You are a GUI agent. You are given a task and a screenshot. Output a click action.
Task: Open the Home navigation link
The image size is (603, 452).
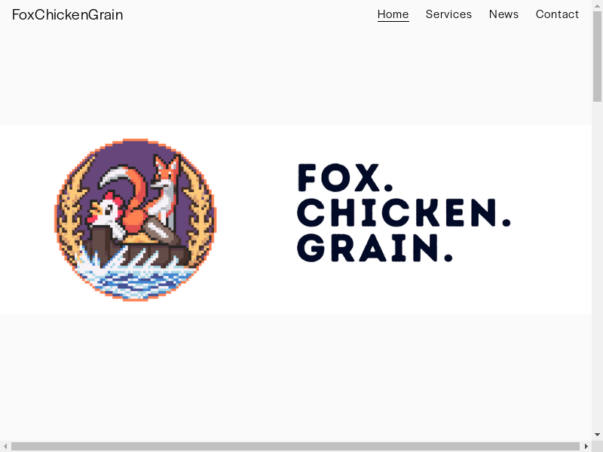tap(393, 14)
